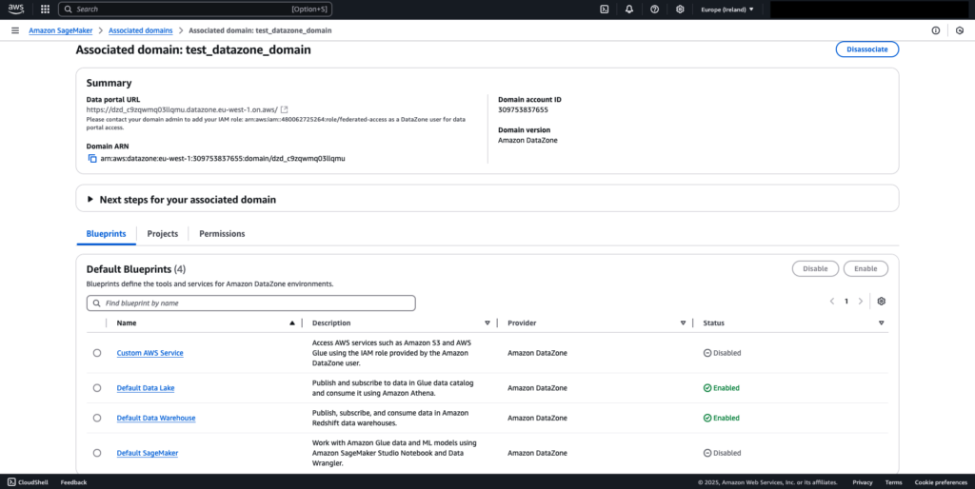Go to previous page of blueprints
Screen dimensions: 975x489
coord(832,302)
